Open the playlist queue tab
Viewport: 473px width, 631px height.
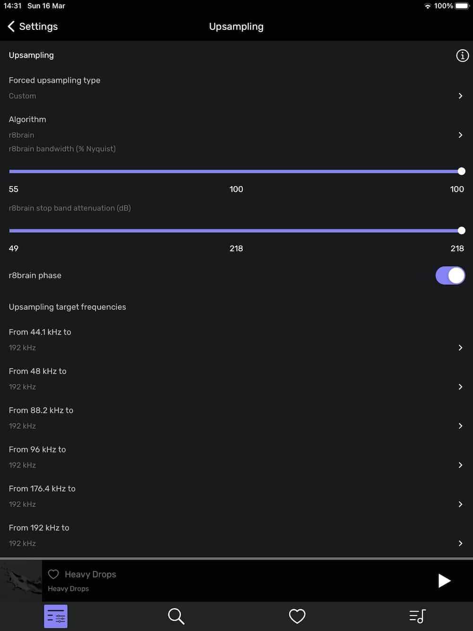(x=417, y=616)
